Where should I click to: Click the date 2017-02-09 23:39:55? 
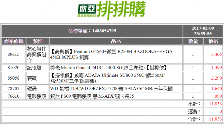point(203,31)
